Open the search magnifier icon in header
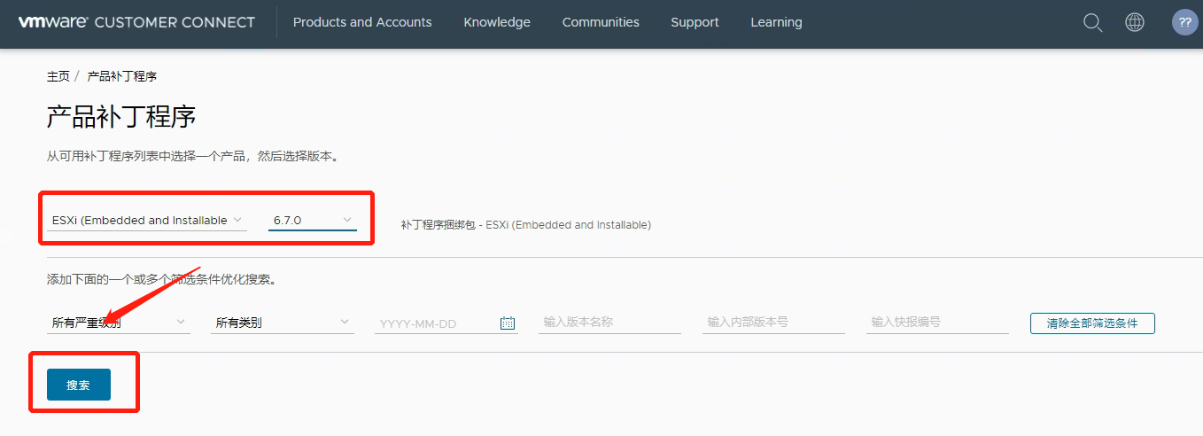 (1093, 22)
